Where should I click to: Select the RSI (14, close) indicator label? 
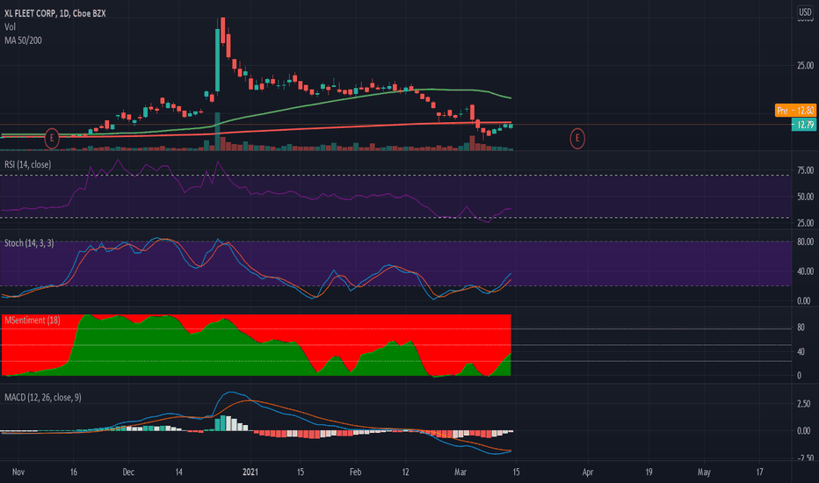click(28, 164)
